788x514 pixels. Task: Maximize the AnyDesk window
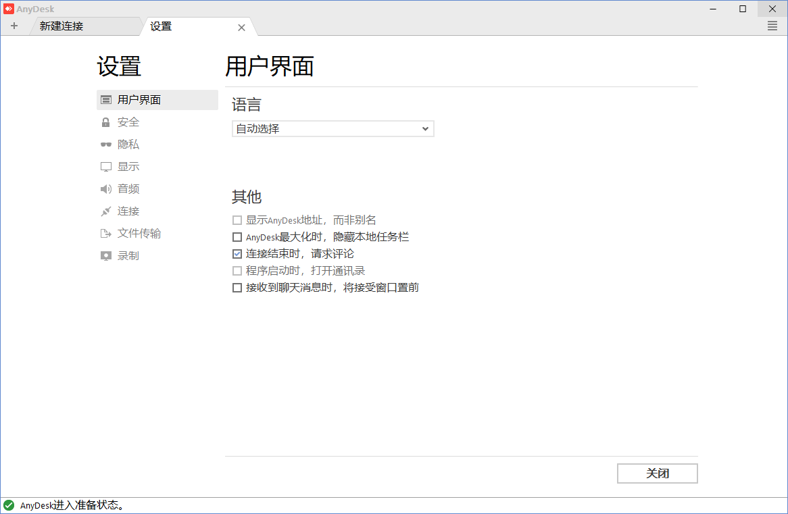[x=743, y=9]
